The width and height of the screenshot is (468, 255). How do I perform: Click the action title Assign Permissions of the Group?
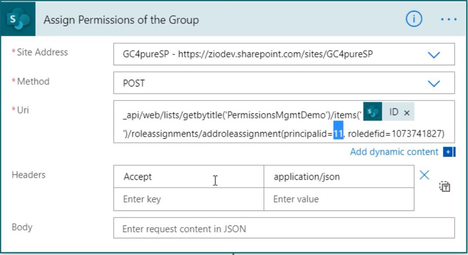pos(121,20)
